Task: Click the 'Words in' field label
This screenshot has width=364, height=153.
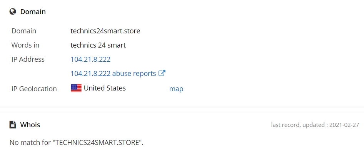Action: (25, 45)
